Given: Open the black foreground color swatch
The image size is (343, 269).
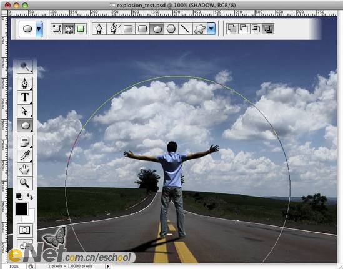Looking at the screenshot, I should coord(22,209).
